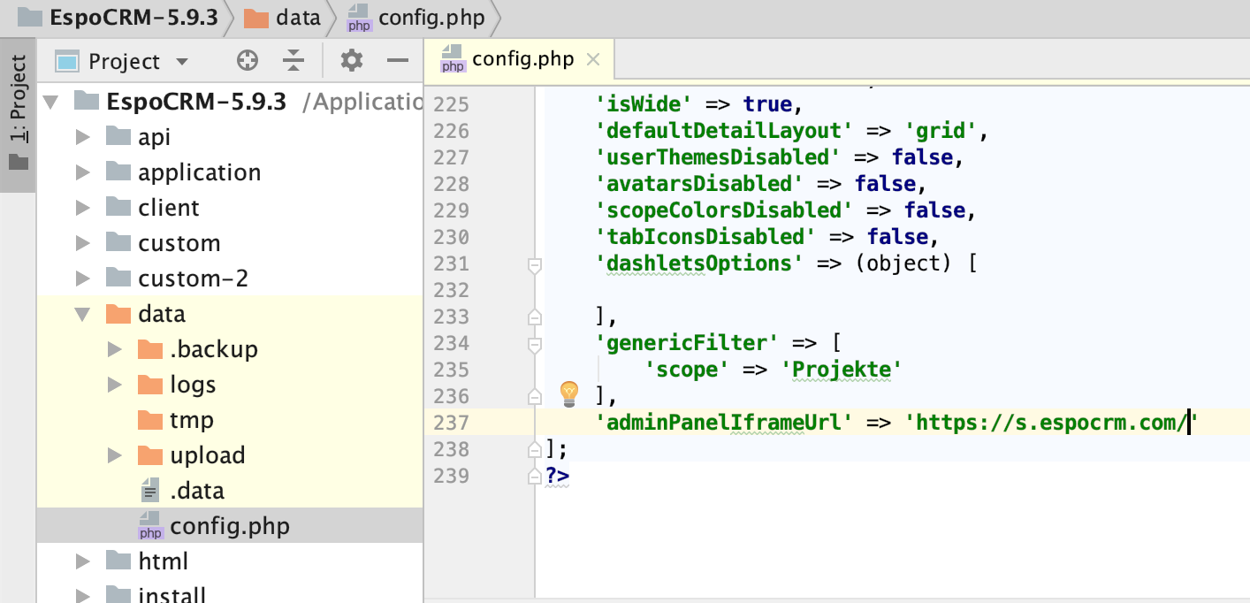Expand the .backup folder
The width and height of the screenshot is (1250, 603).
pos(114,349)
